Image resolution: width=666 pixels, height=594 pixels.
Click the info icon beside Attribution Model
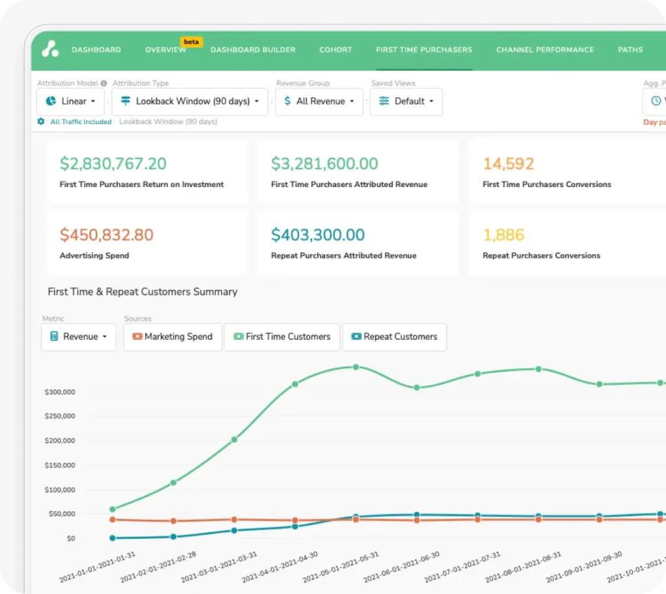[x=104, y=83]
